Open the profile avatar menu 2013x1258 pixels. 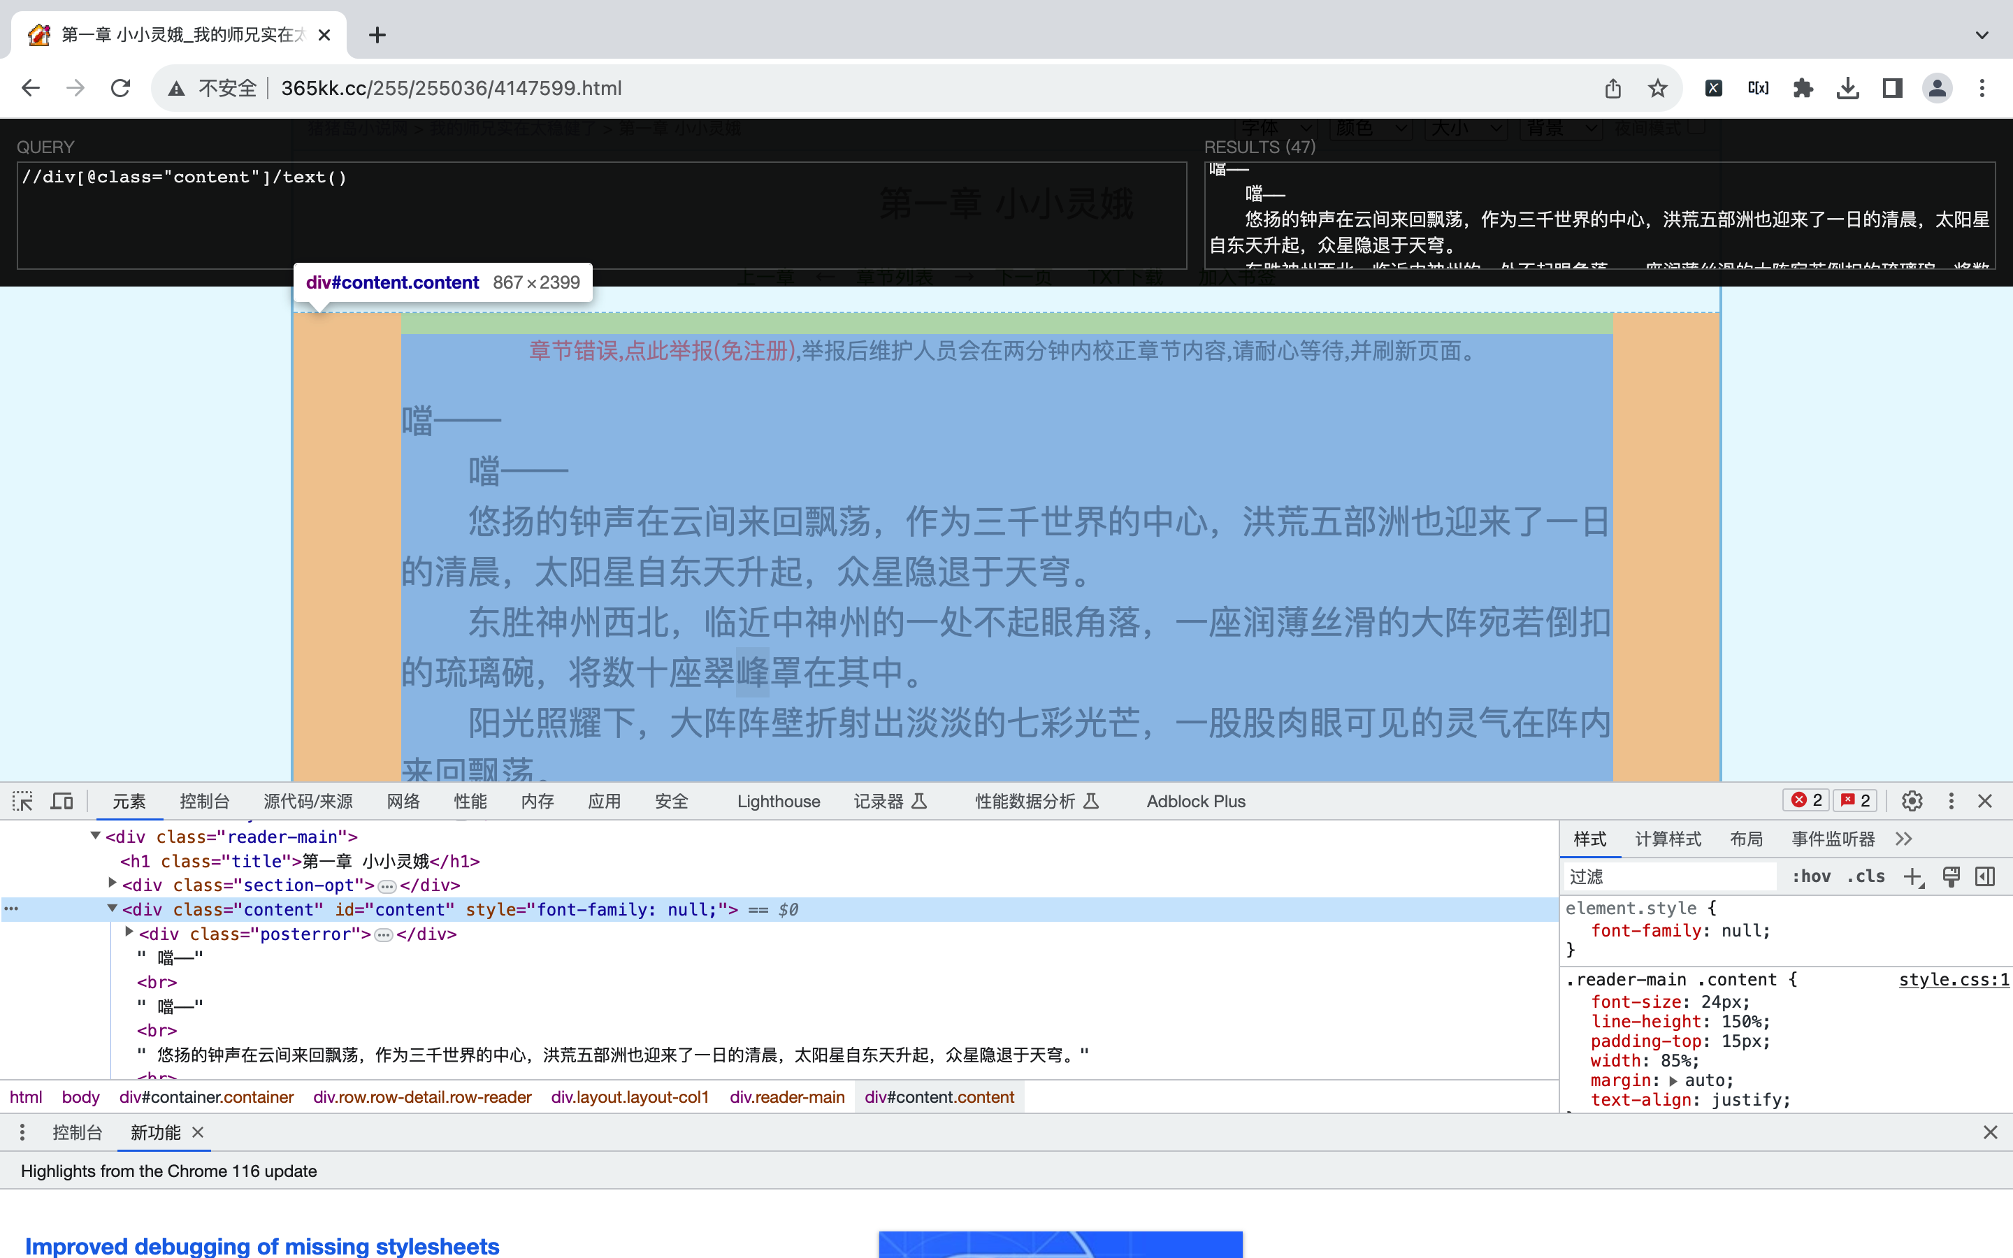1938,88
